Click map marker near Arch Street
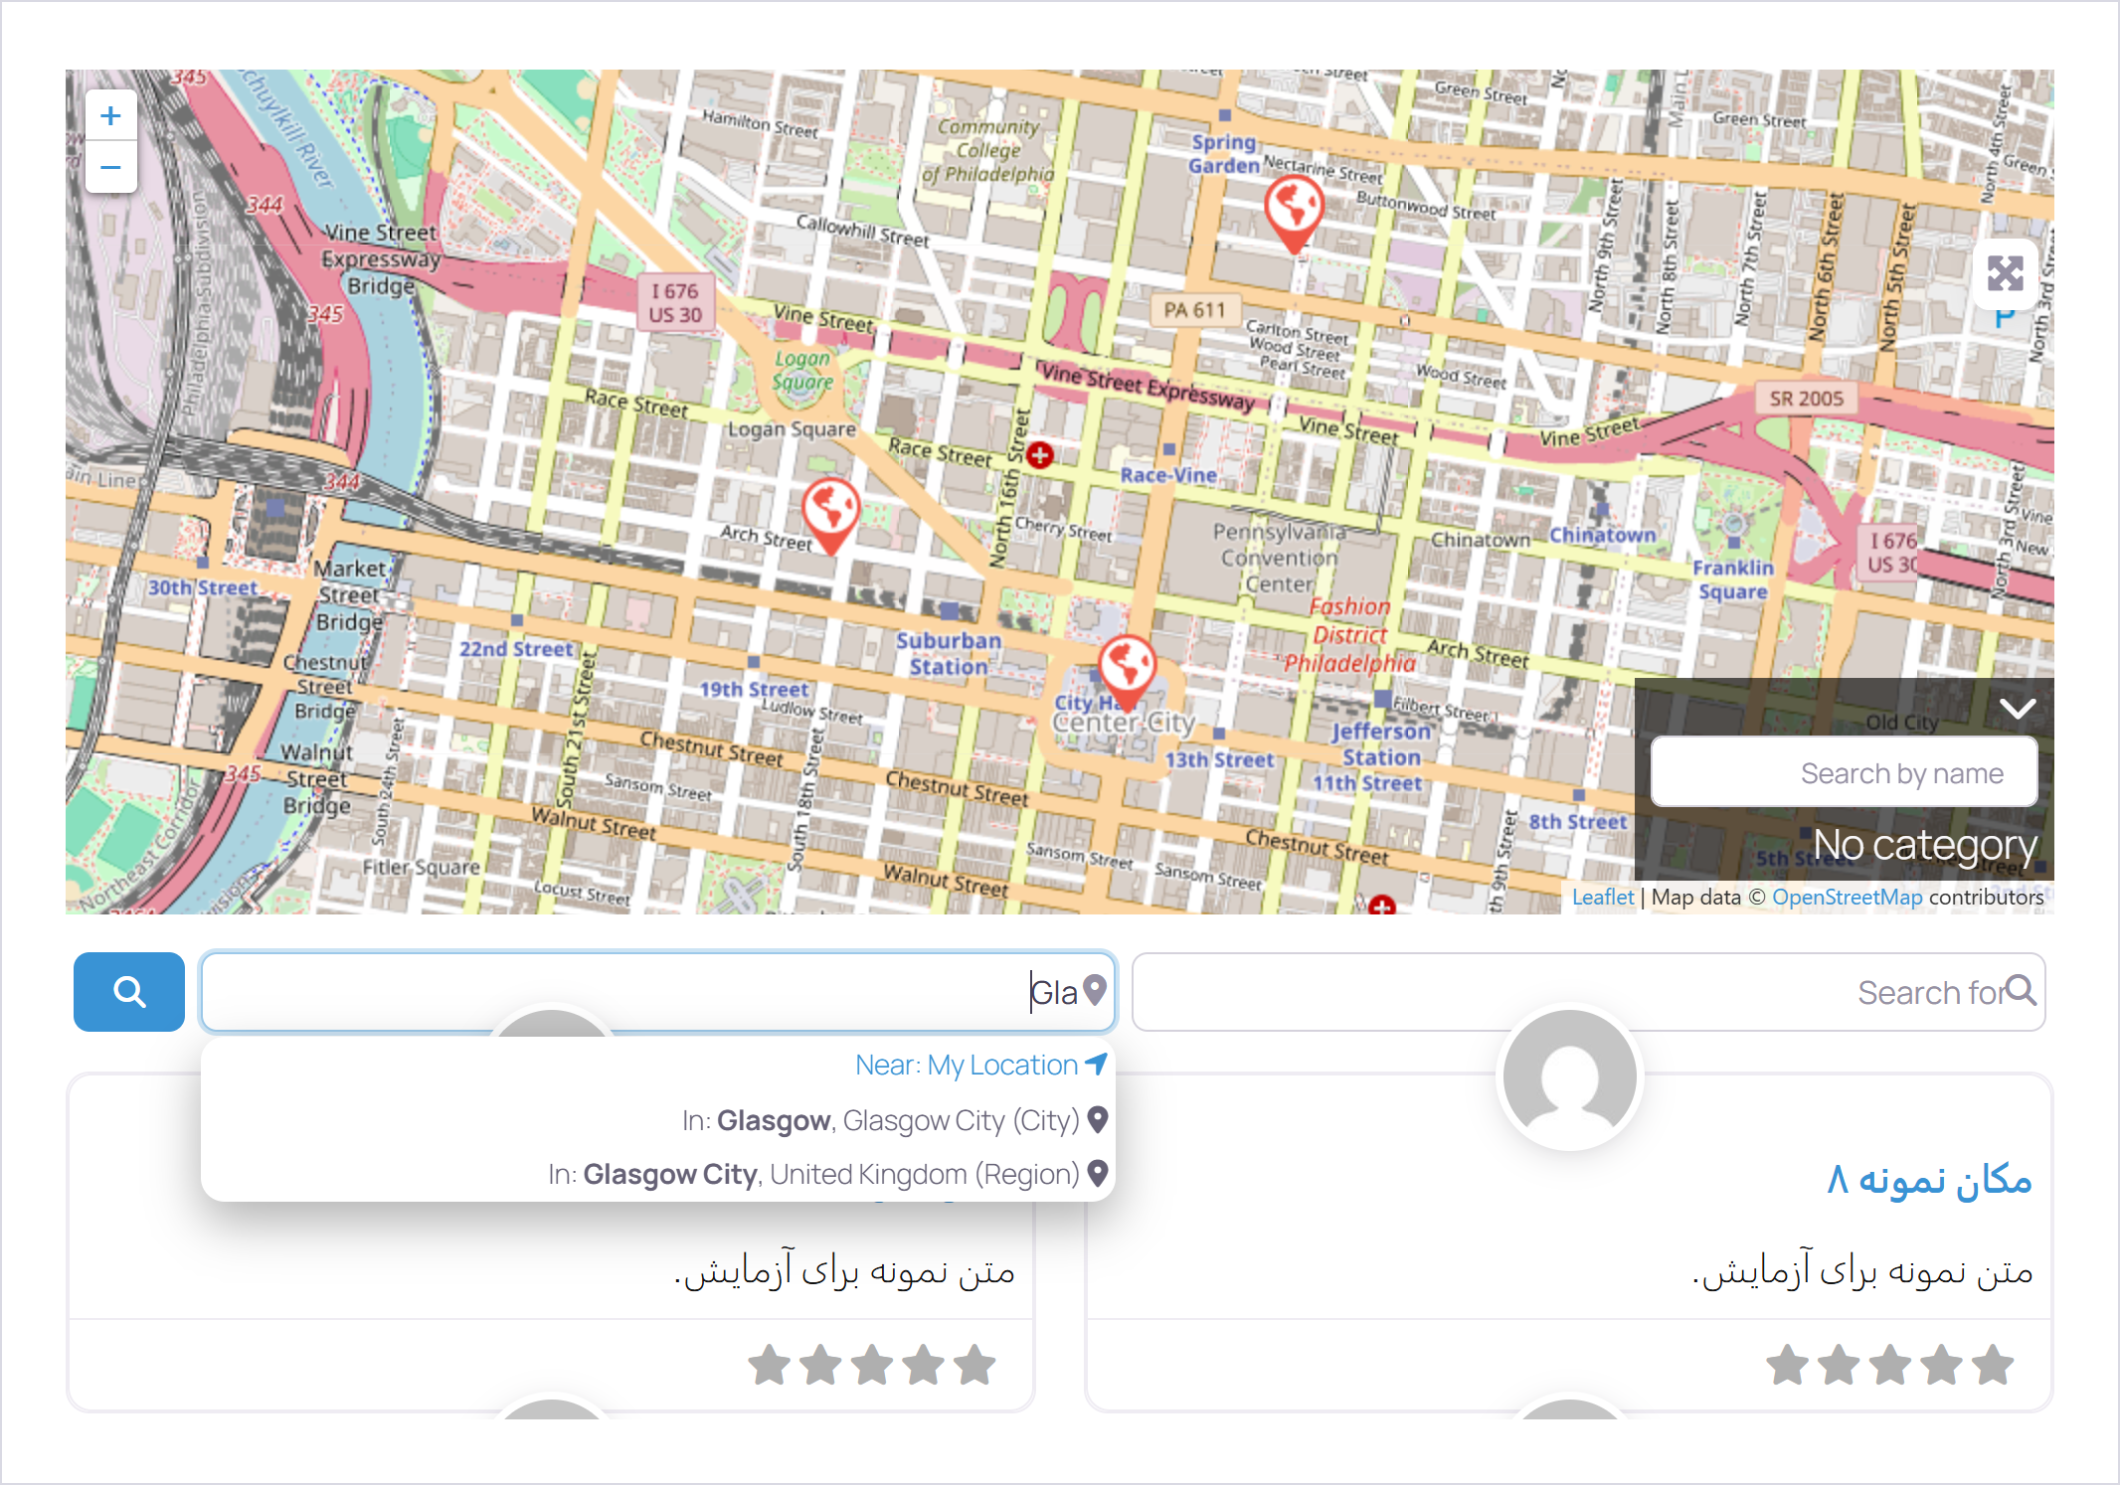 click(830, 516)
